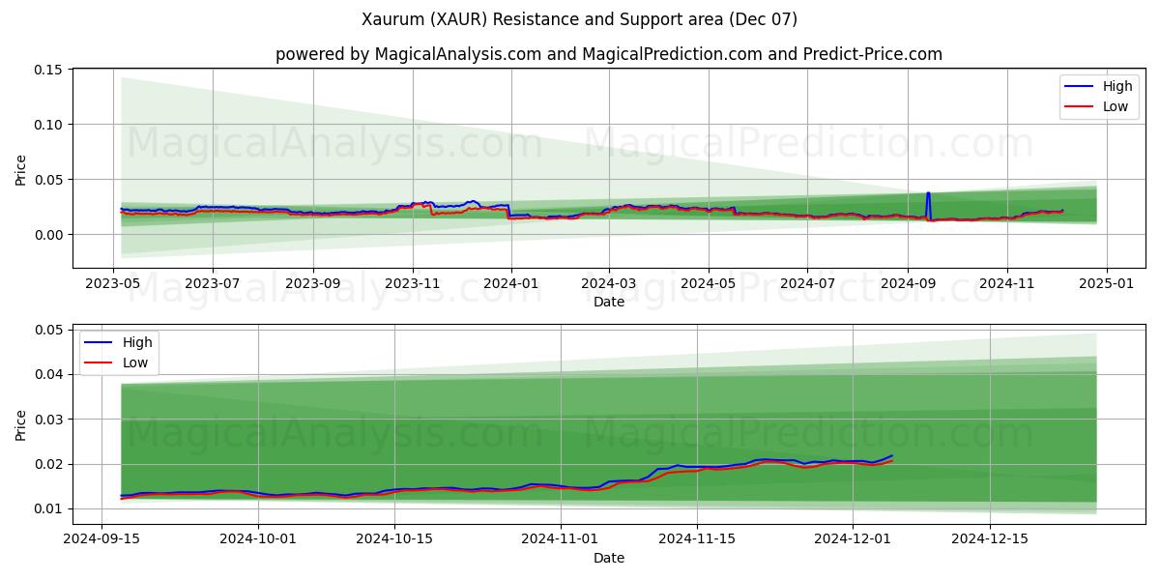Click the 2024-11 x-axis tick label
This screenshot has width=1160, height=580.
coord(1007,284)
